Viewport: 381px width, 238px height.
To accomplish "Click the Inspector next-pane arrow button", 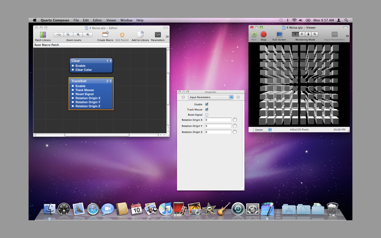I will pos(238,97).
